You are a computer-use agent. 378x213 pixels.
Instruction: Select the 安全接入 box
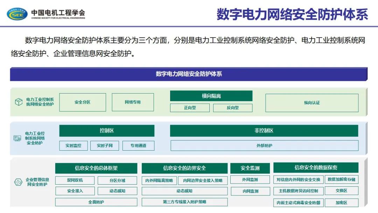point(75,191)
